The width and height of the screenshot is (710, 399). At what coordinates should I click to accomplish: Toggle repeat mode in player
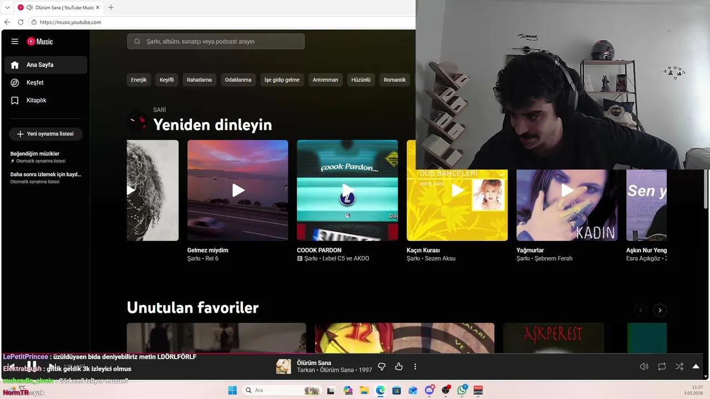pos(662,367)
